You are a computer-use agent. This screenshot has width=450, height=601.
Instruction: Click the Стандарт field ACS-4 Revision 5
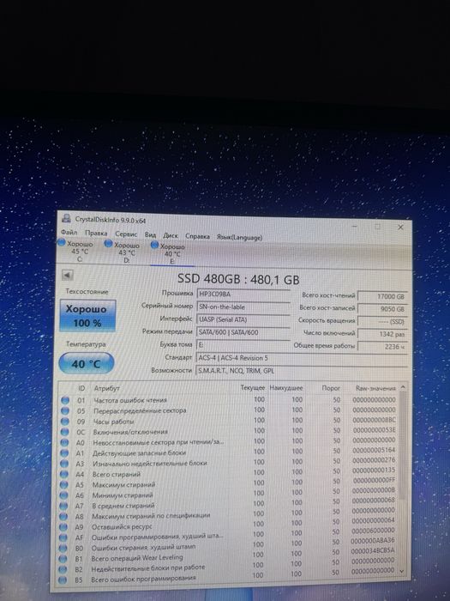[301, 358]
